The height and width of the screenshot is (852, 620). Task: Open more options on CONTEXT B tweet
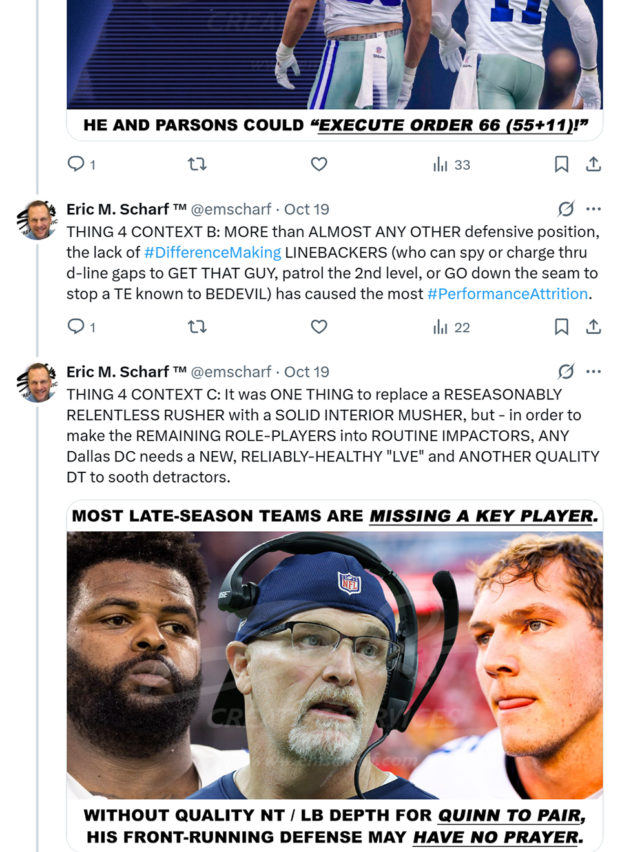(594, 208)
